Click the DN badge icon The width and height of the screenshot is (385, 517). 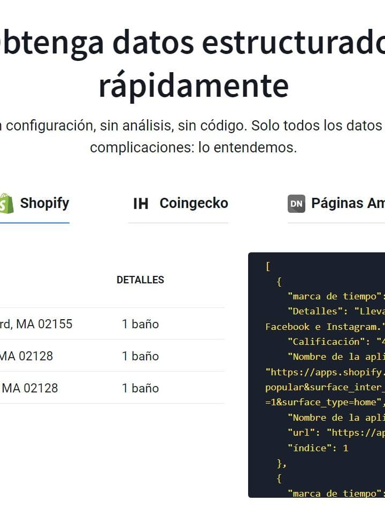(296, 204)
